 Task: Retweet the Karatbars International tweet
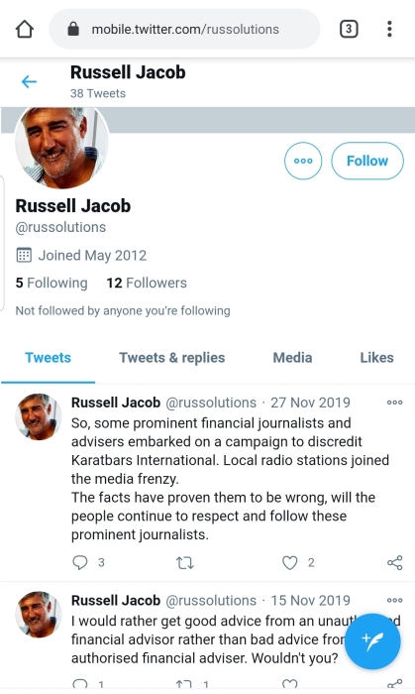tap(185, 563)
